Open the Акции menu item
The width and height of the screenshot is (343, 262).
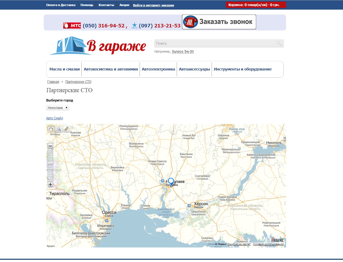tap(124, 5)
